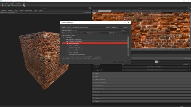Click the Randomize button
The height and width of the screenshot is (107, 191).
[186, 64]
